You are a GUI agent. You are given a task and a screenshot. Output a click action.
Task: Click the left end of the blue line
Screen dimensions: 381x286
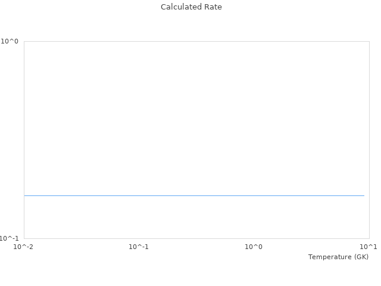[x=25, y=195]
